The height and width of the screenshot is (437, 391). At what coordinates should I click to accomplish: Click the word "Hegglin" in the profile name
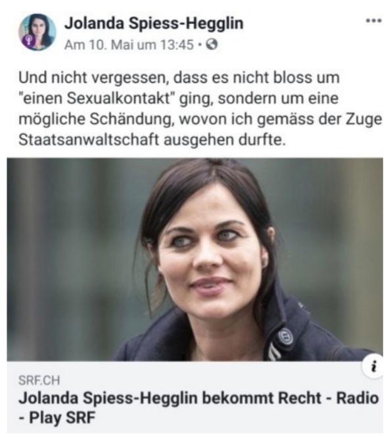[x=215, y=23]
